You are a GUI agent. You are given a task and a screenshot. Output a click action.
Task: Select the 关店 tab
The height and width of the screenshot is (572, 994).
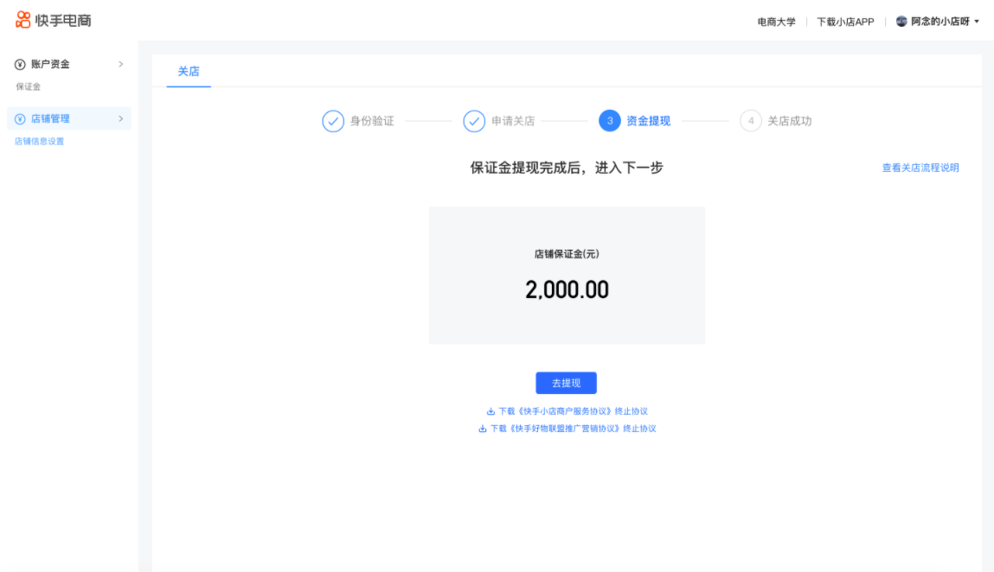pos(189,72)
